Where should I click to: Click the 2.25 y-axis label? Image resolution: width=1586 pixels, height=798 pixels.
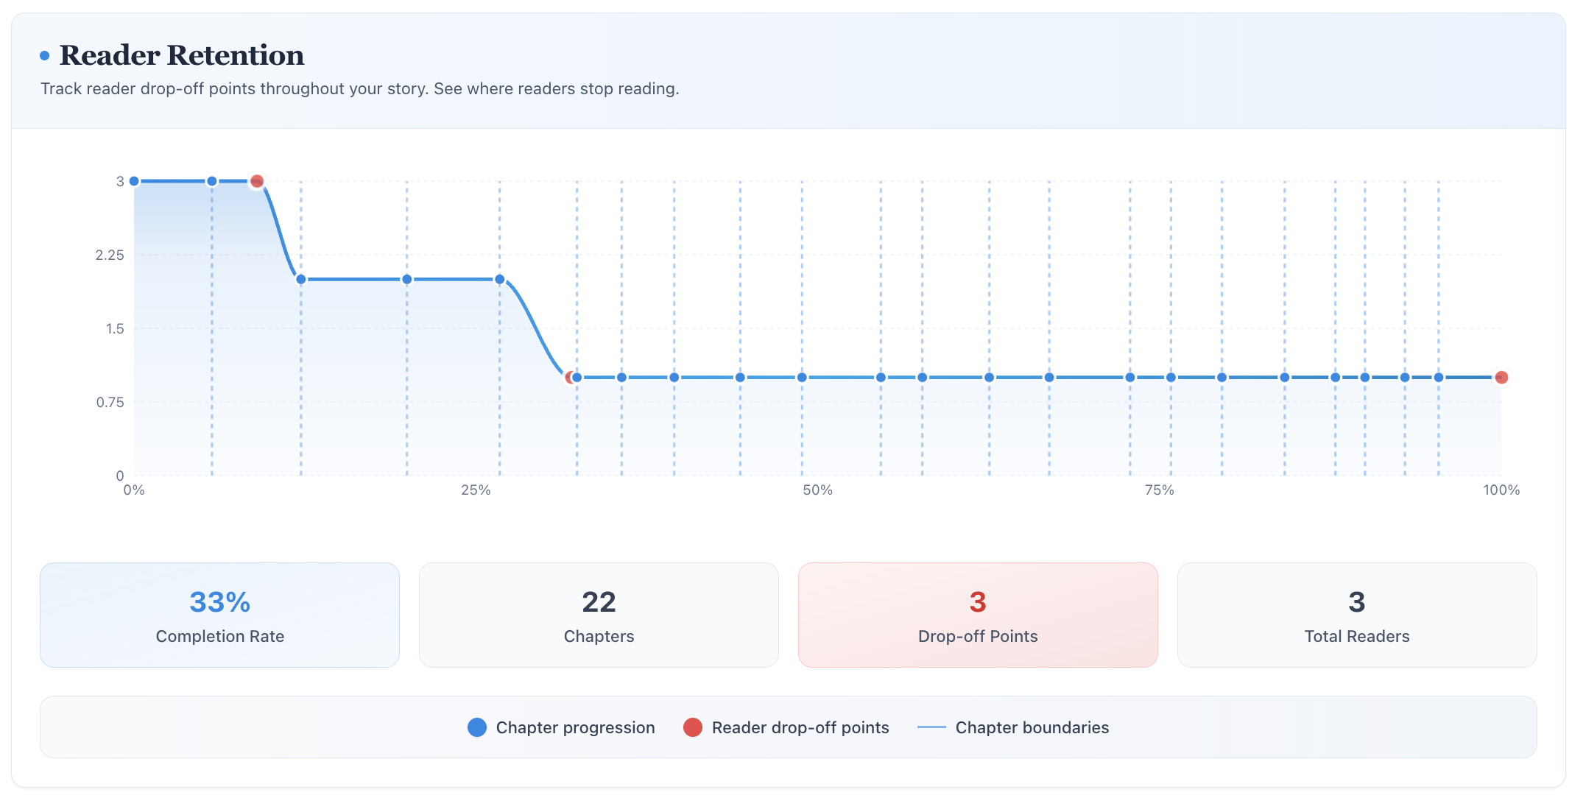coord(110,255)
